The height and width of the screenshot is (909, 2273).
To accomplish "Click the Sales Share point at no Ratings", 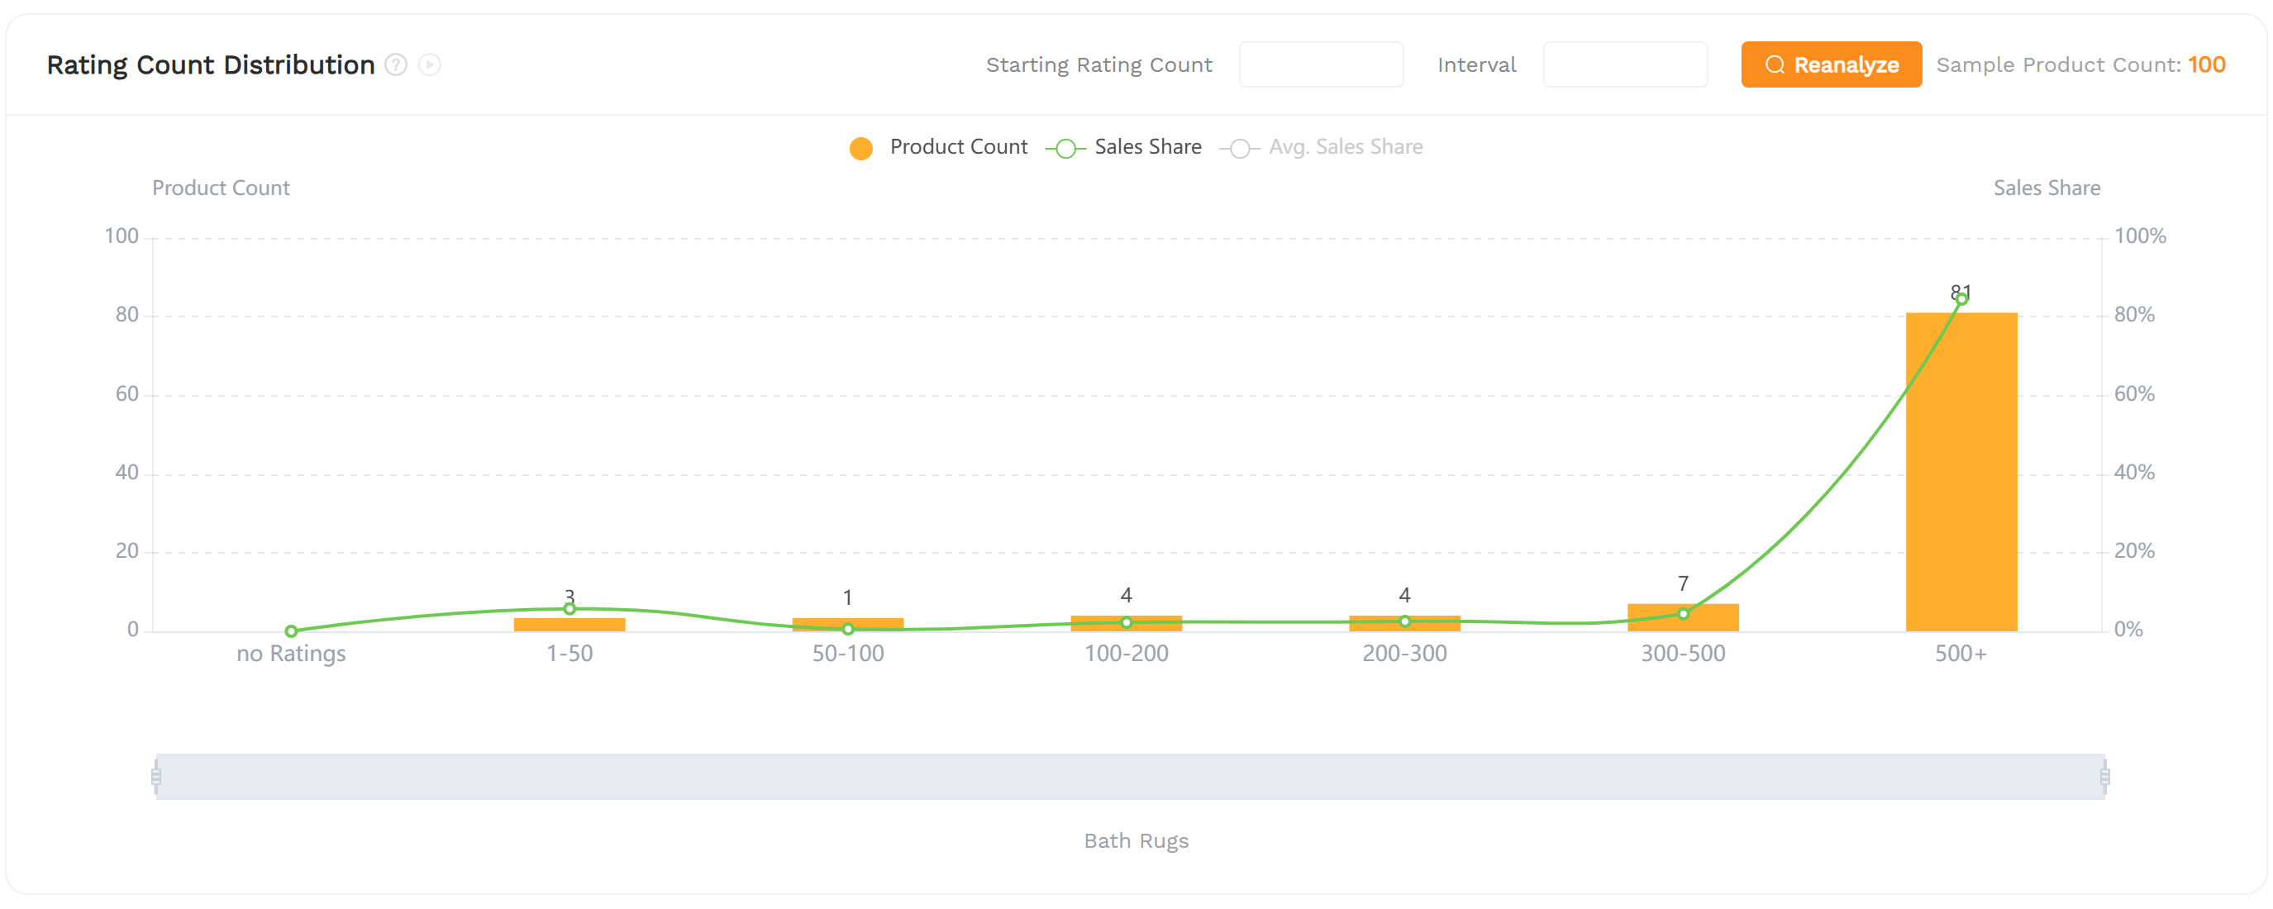I will click(291, 631).
